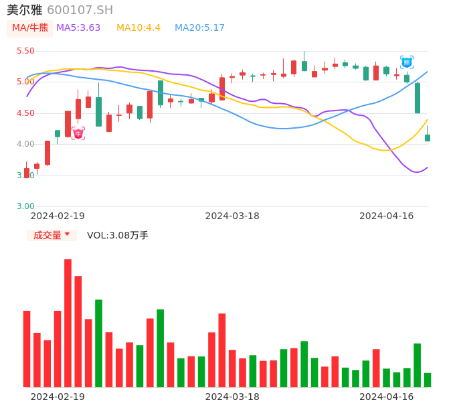
Task: Click the stock name 美尔雅
Action: pos(25,10)
